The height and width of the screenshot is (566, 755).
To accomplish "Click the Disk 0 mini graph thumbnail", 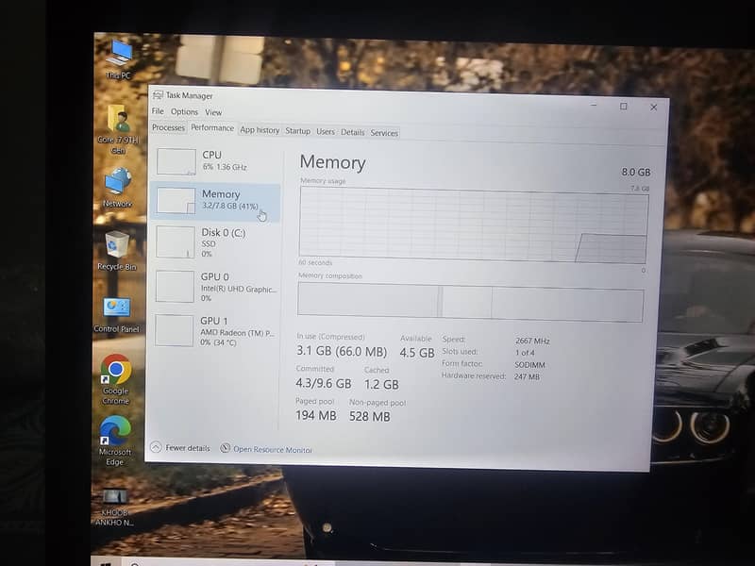I will (x=176, y=242).
